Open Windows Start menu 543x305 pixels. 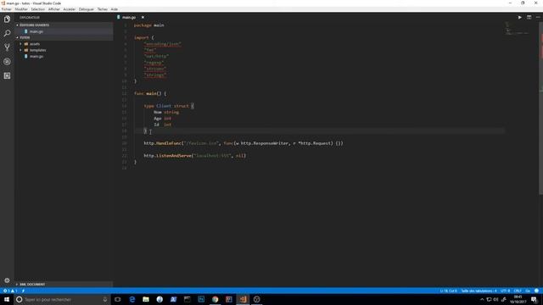pos(7,299)
